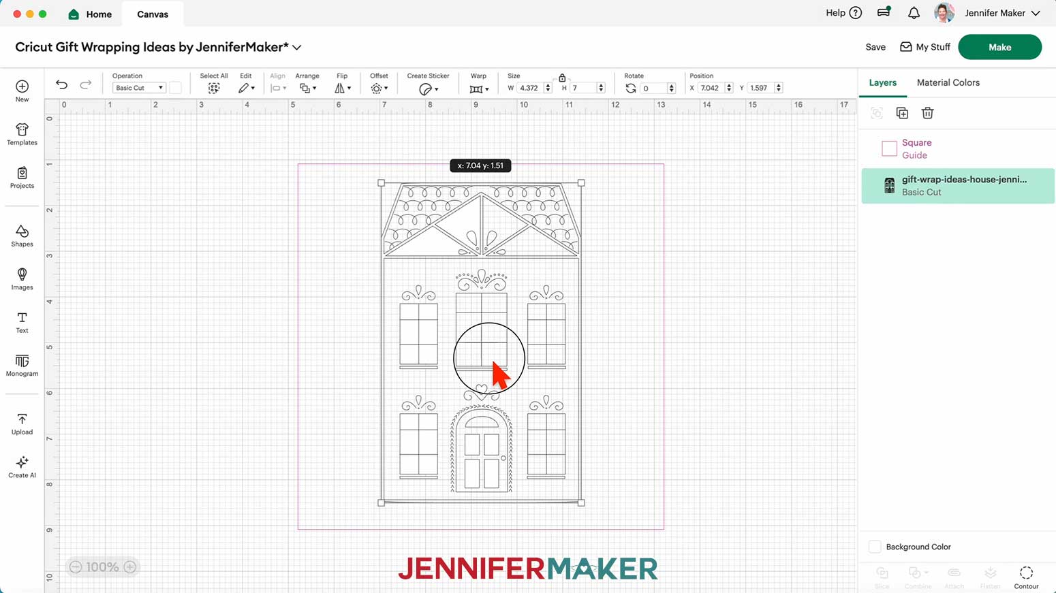Open the Jennifer Maker account menu

pos(1002,13)
